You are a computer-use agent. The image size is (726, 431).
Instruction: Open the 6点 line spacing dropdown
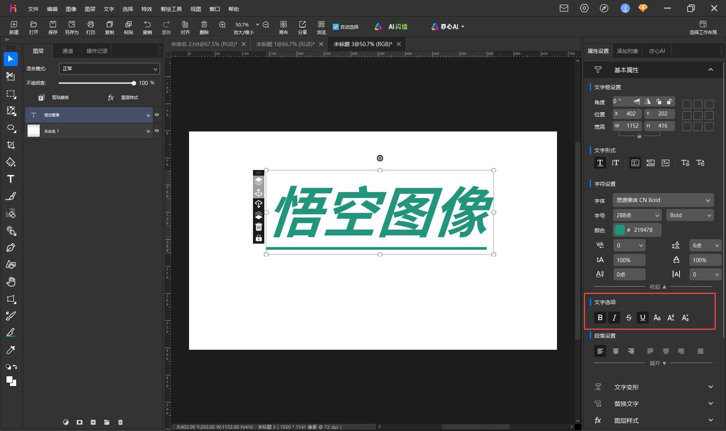point(705,246)
